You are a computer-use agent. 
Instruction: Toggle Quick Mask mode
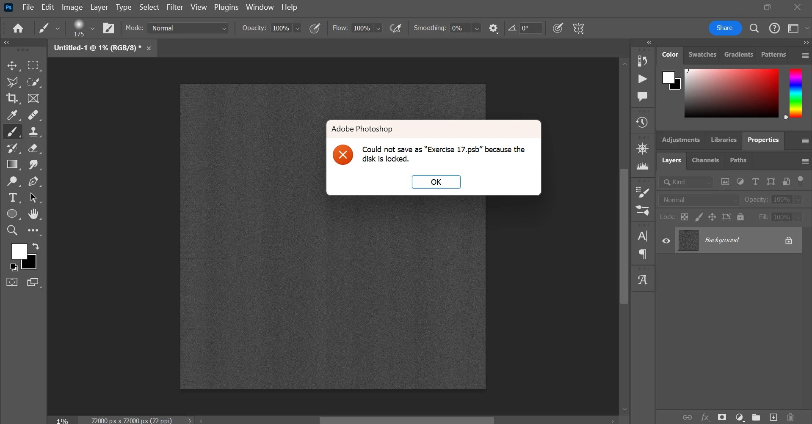[12, 282]
